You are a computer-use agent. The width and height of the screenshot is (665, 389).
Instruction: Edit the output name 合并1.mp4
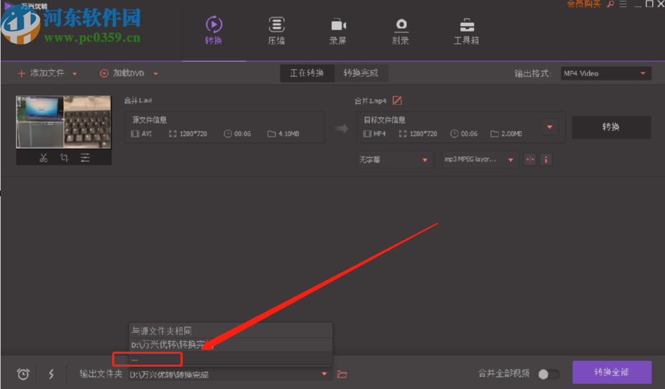397,101
